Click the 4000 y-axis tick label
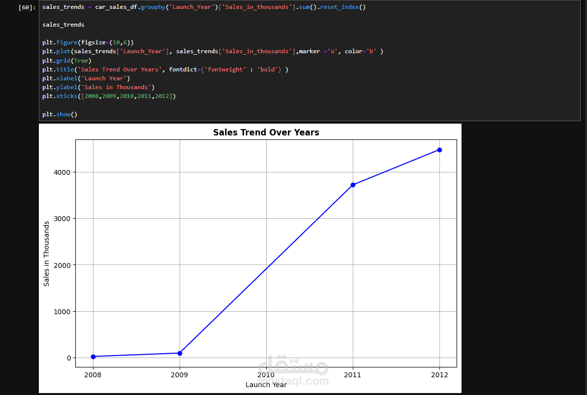 pos(62,172)
